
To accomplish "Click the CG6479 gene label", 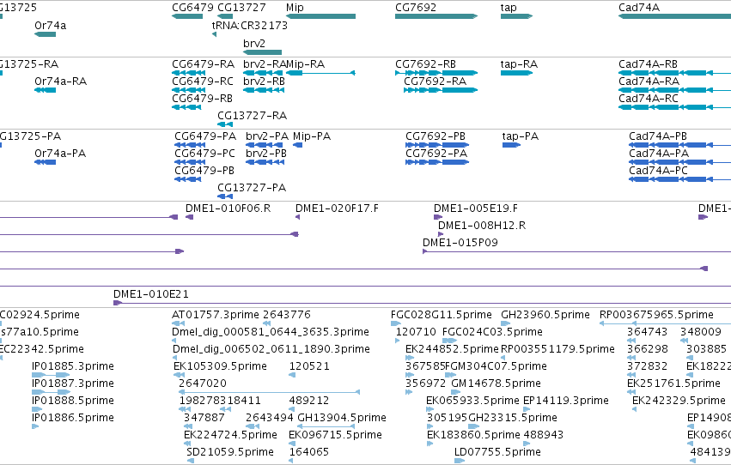I will pyautogui.click(x=192, y=8).
